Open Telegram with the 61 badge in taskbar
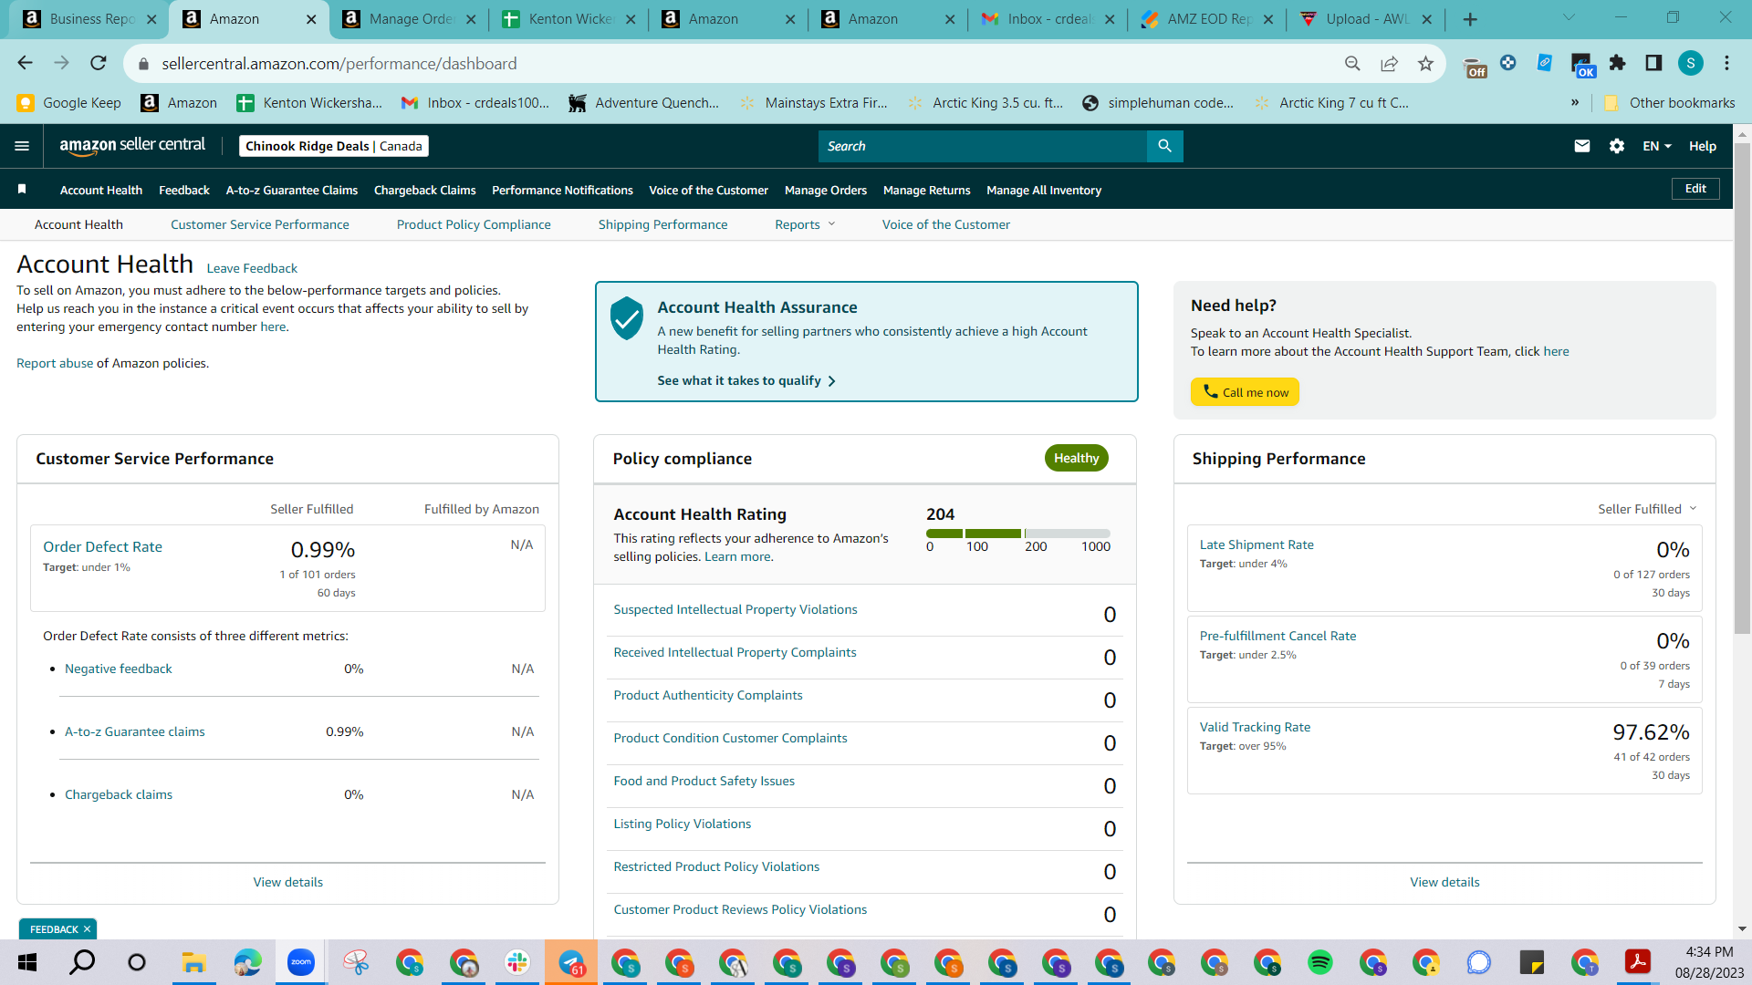Image resolution: width=1752 pixels, height=985 pixels. pyautogui.click(x=572, y=962)
